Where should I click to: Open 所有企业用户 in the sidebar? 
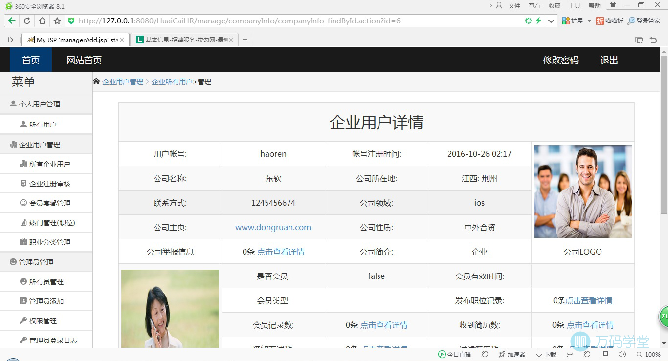(46, 164)
